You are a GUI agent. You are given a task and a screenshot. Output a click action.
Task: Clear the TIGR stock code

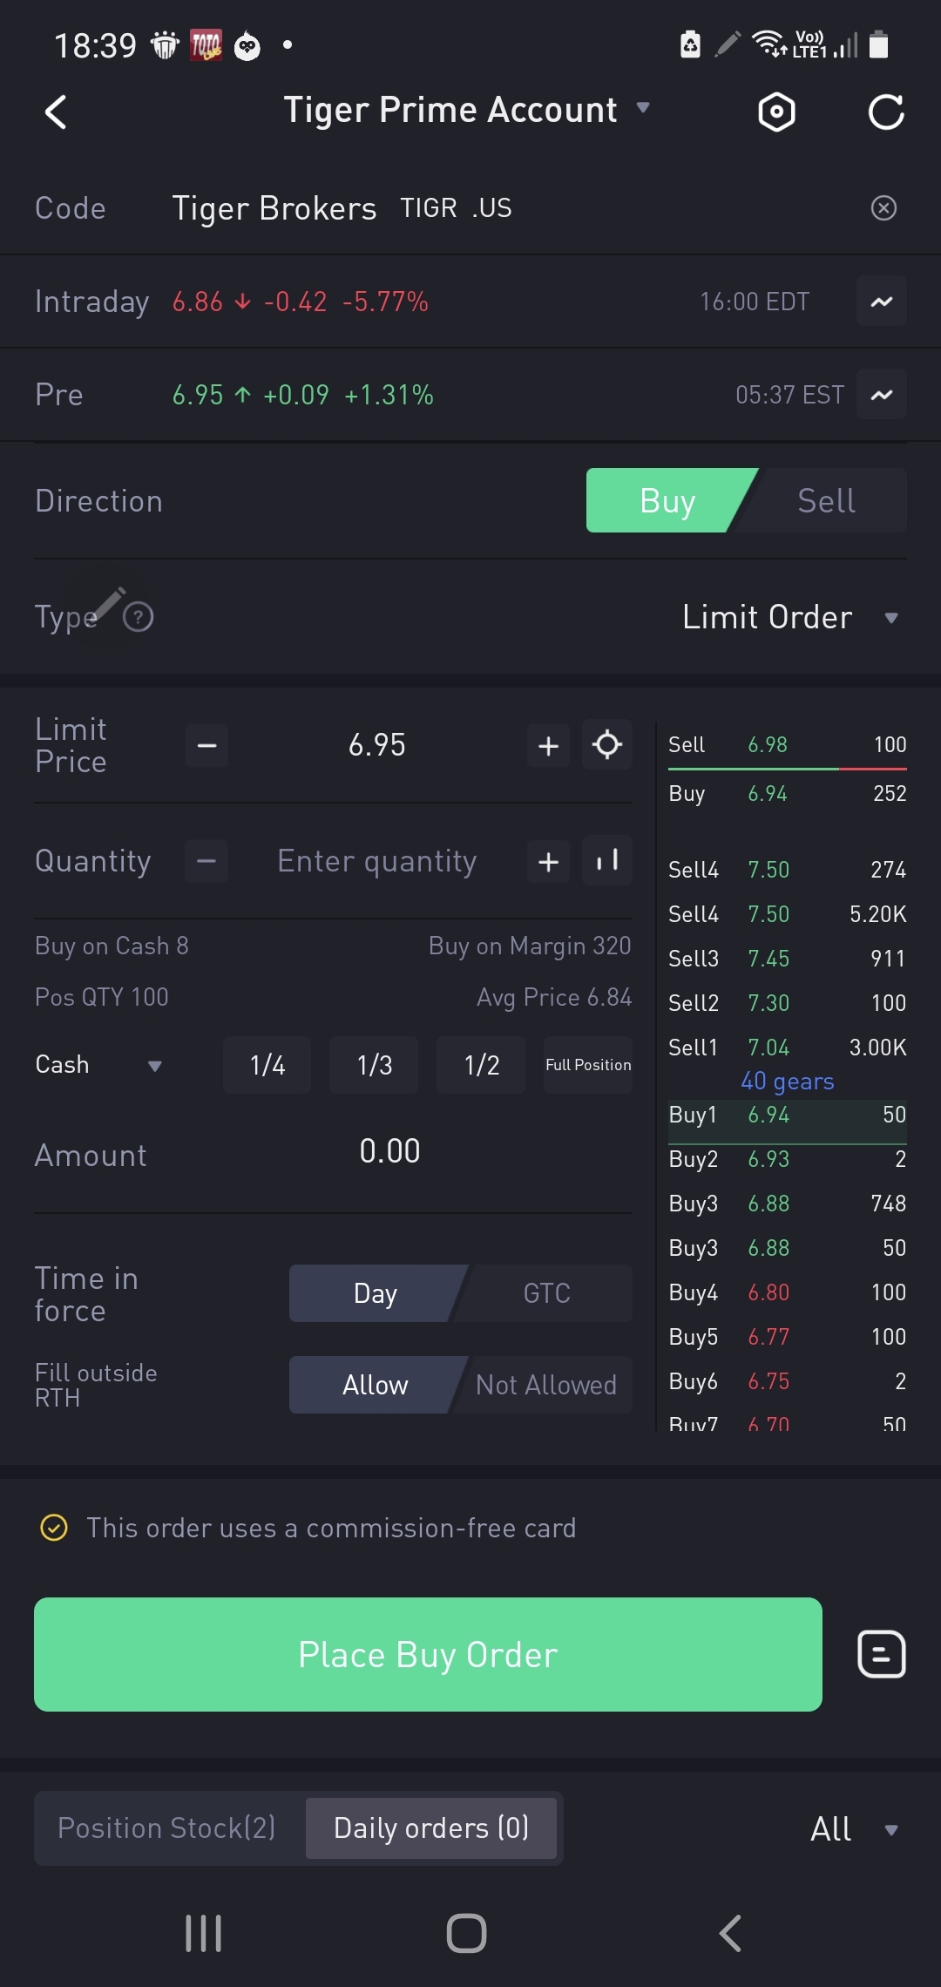(x=883, y=208)
